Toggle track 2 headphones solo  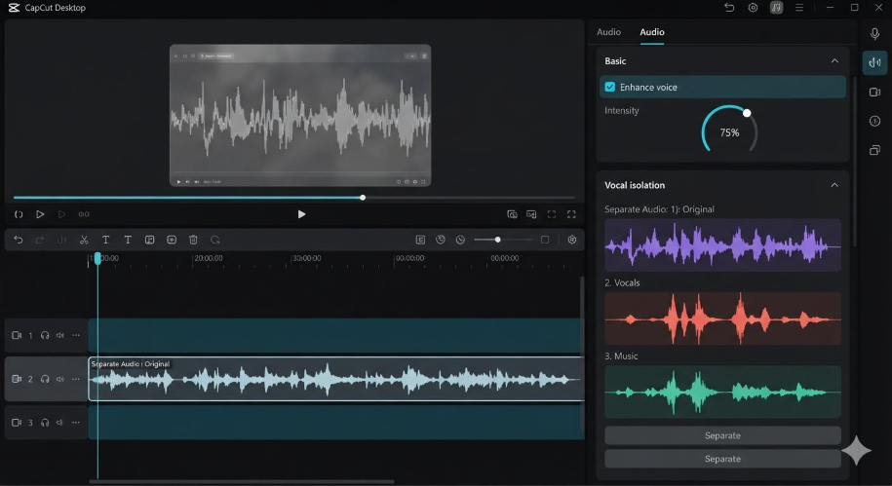45,379
